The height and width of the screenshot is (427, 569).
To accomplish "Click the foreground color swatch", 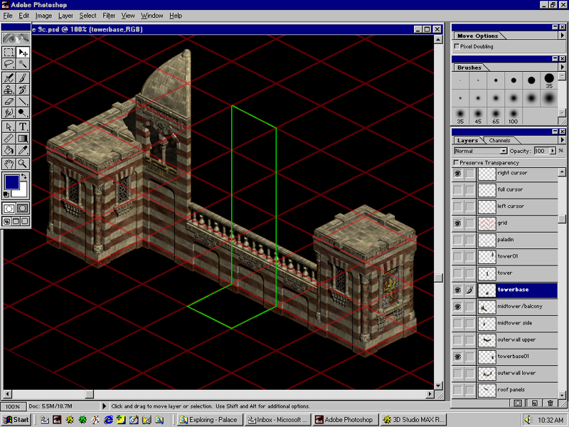I will click(11, 181).
